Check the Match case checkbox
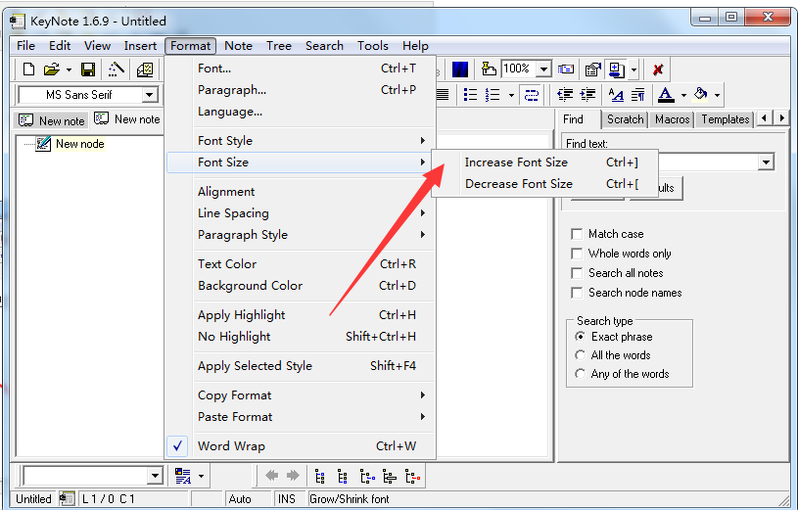 click(577, 234)
